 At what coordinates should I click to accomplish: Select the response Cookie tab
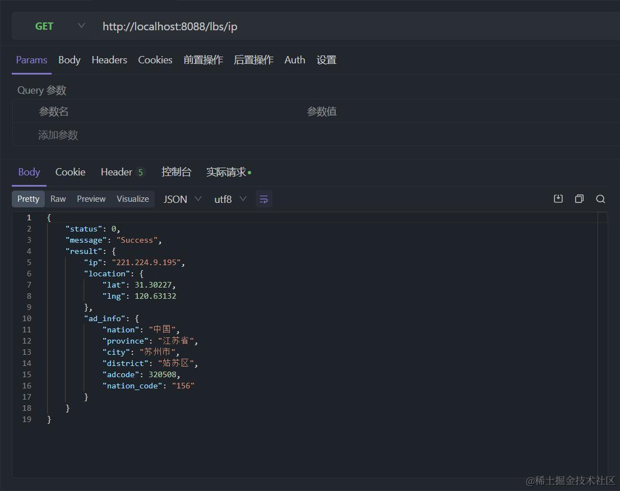coord(70,172)
